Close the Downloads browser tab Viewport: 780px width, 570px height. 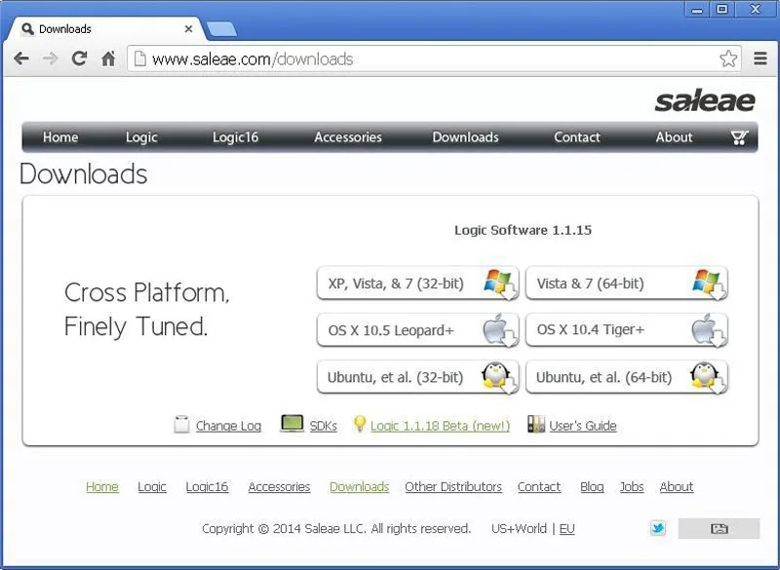[x=188, y=29]
